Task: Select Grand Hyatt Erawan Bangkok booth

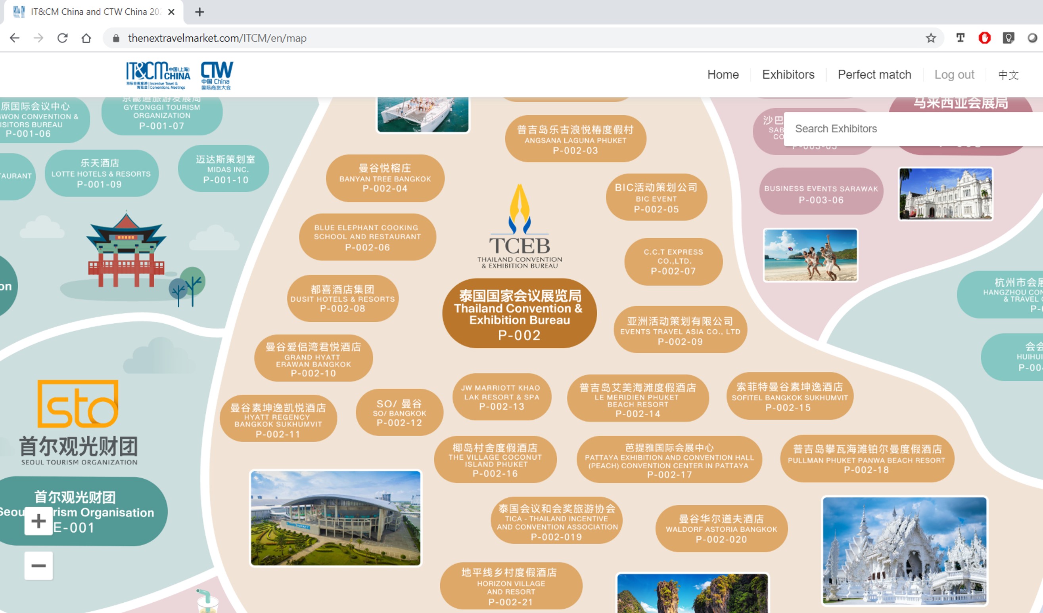Action: pyautogui.click(x=313, y=359)
